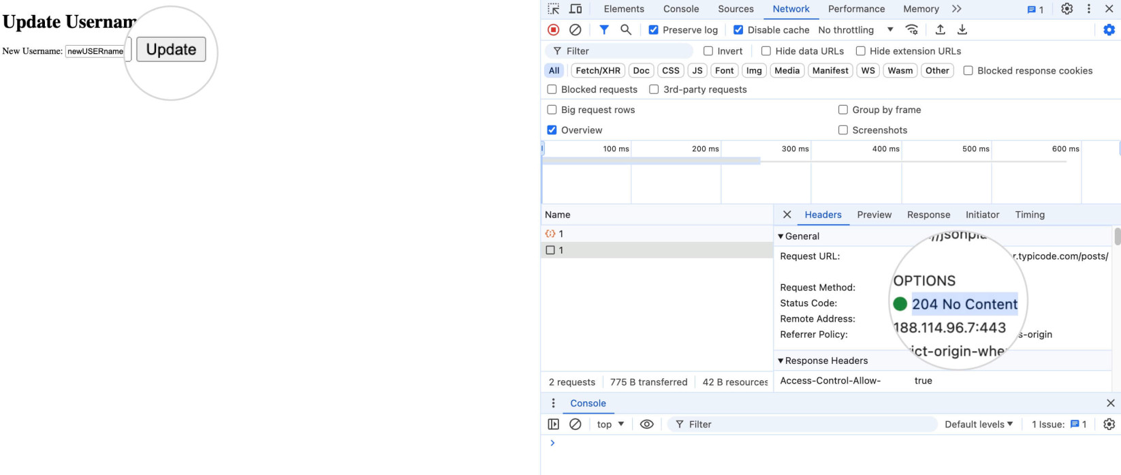Activate the inspect element picker icon
Screen dimensions: 1121x475
[x=554, y=9]
